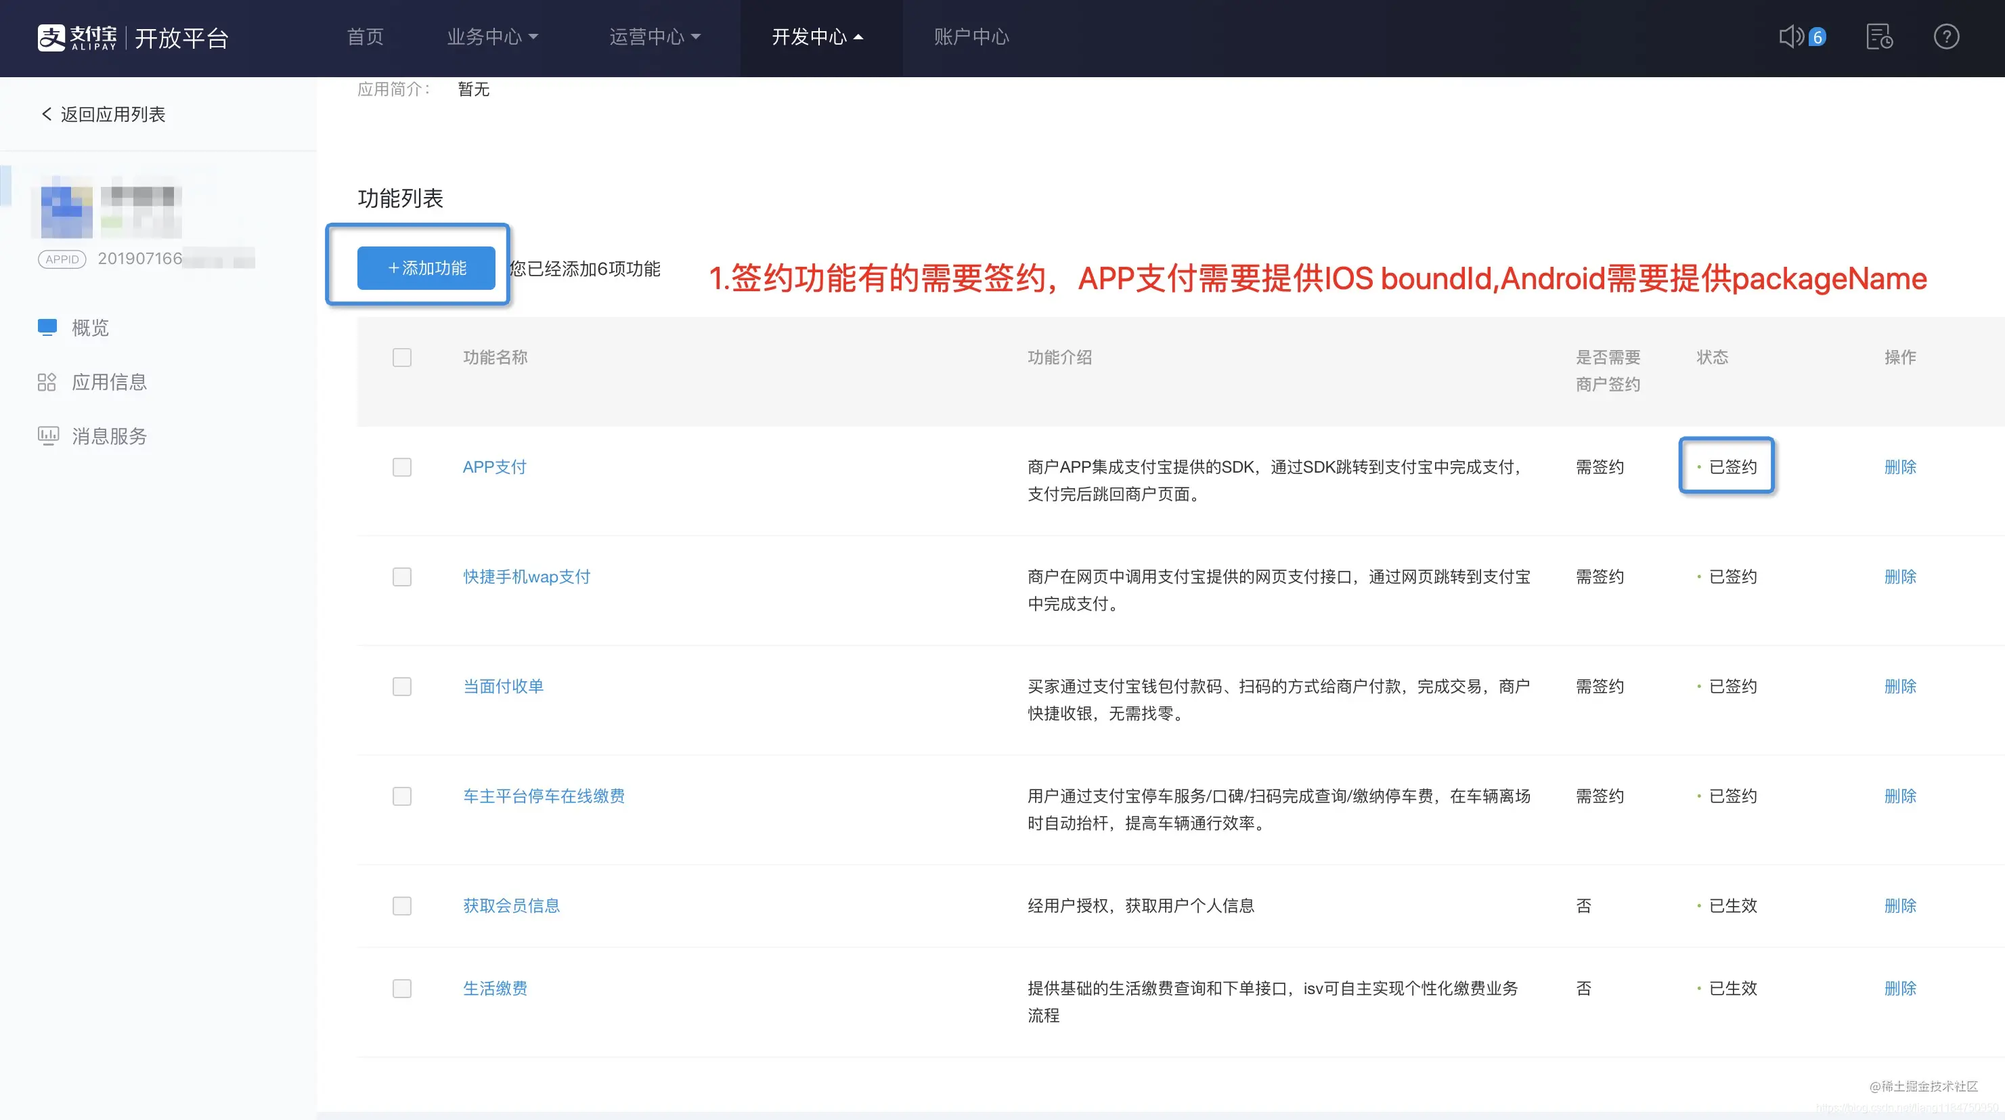Expand the 运营中心 dropdown menu
This screenshot has width=2005, height=1120.
click(x=655, y=37)
